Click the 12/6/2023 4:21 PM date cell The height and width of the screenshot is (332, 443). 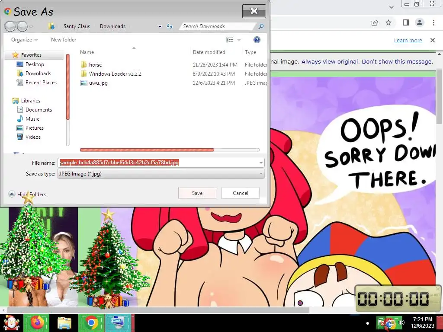[214, 83]
